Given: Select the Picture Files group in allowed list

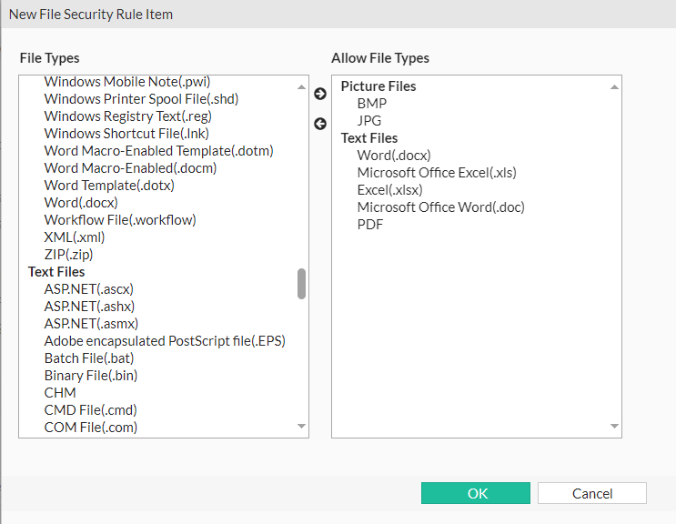Looking at the screenshot, I should click(378, 86).
